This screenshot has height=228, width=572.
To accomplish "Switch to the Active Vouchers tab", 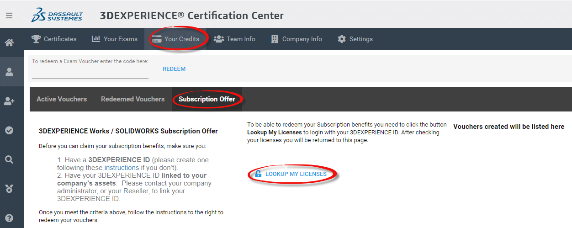I will tap(62, 99).
